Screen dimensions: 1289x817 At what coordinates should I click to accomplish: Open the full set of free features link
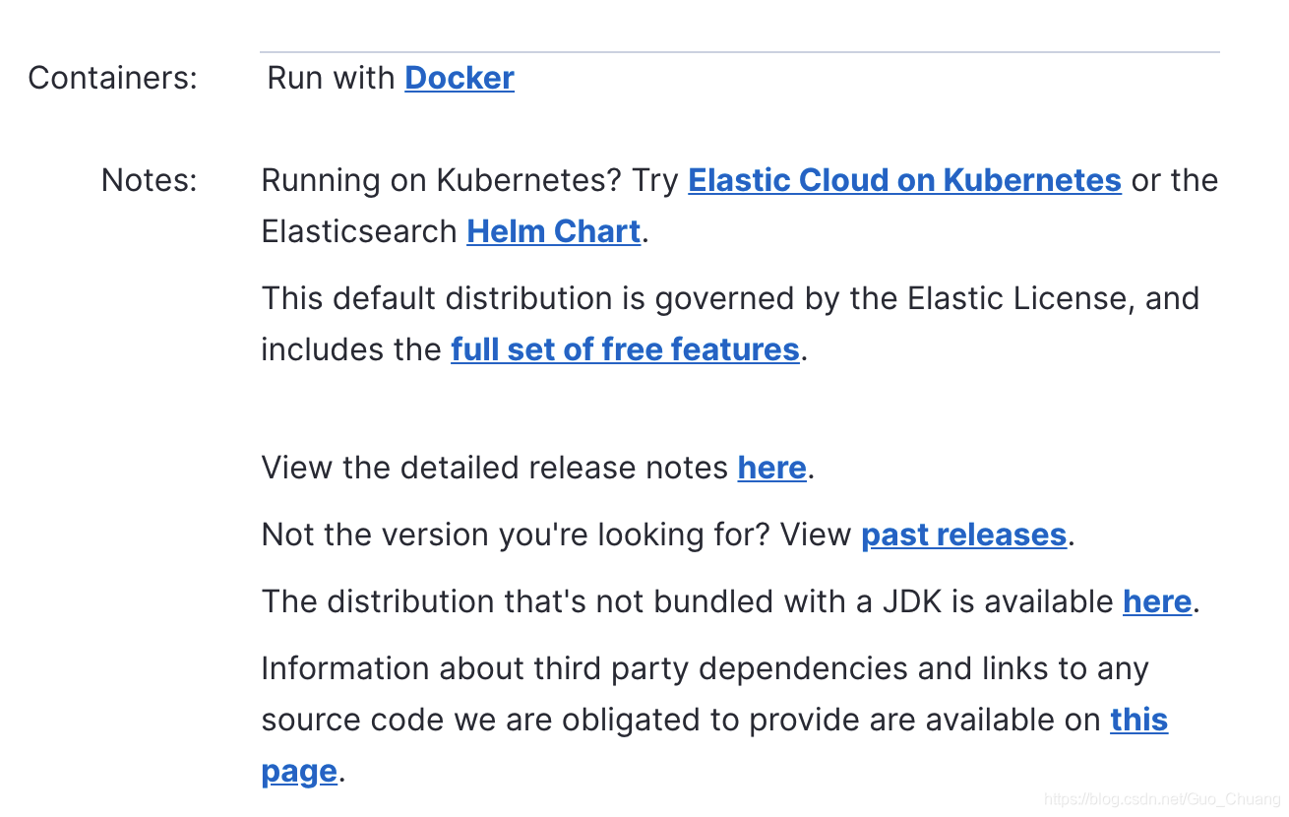(x=625, y=349)
